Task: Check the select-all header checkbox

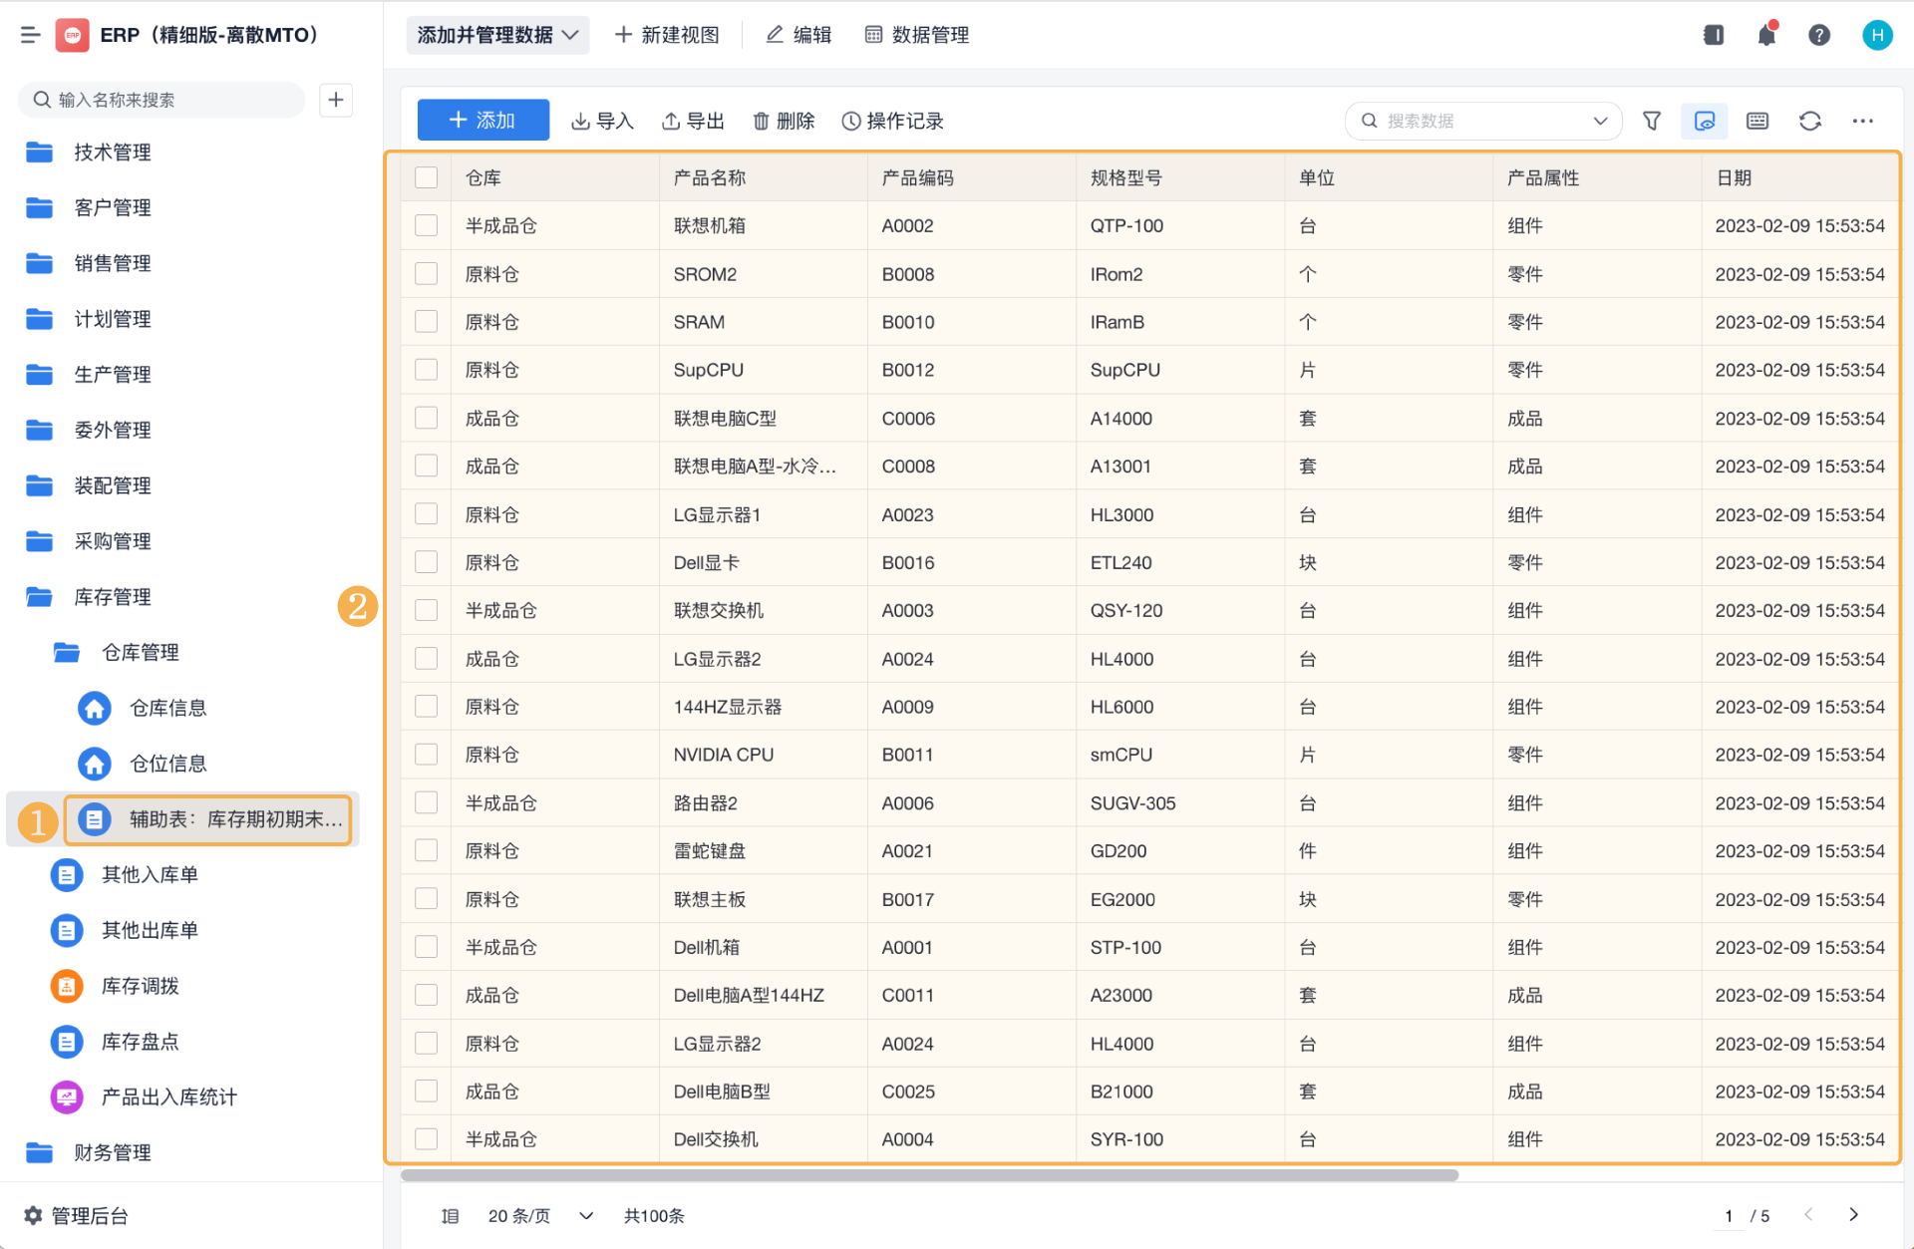Action: [x=427, y=177]
